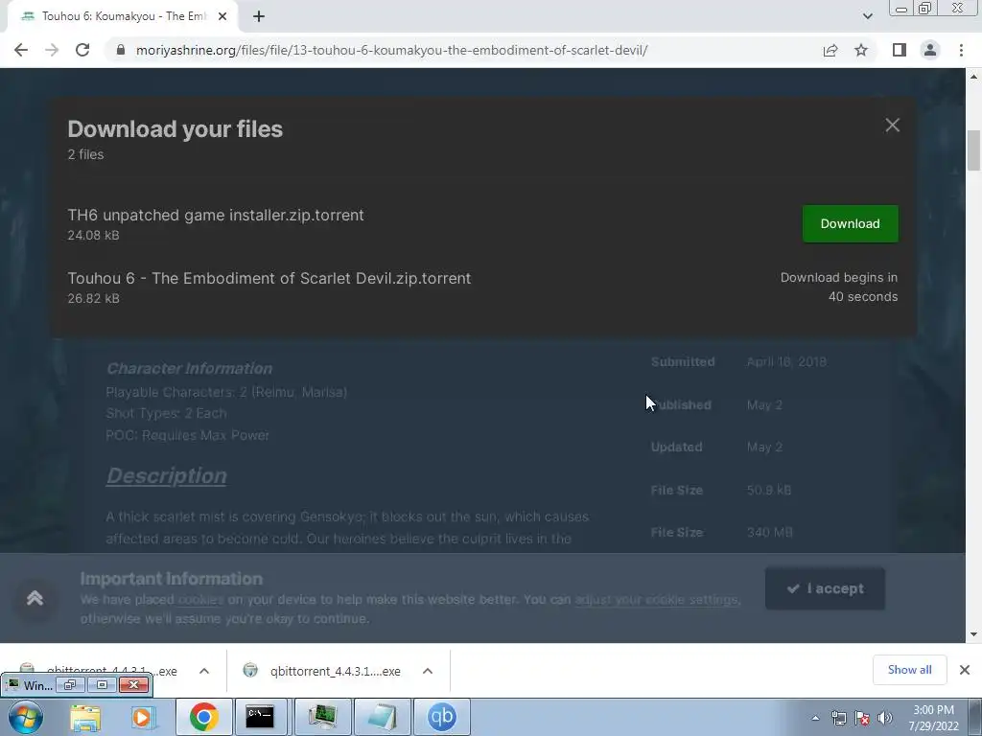
Task: Open the tab search dropdown
Action: (x=867, y=16)
